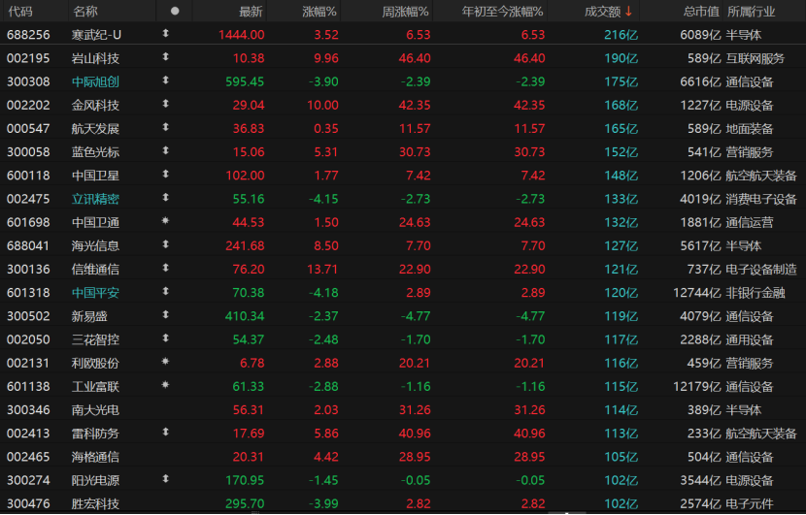Click market cap 6616亿 of 中际旭创
The width and height of the screenshot is (806, 515).
tap(700, 81)
